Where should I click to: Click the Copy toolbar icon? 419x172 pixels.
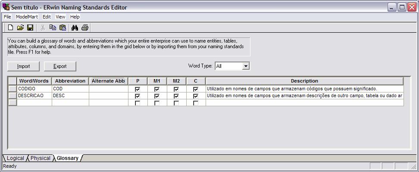pos(53,28)
